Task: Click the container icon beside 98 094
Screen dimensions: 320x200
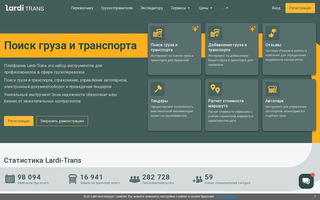Action: pos(10,179)
